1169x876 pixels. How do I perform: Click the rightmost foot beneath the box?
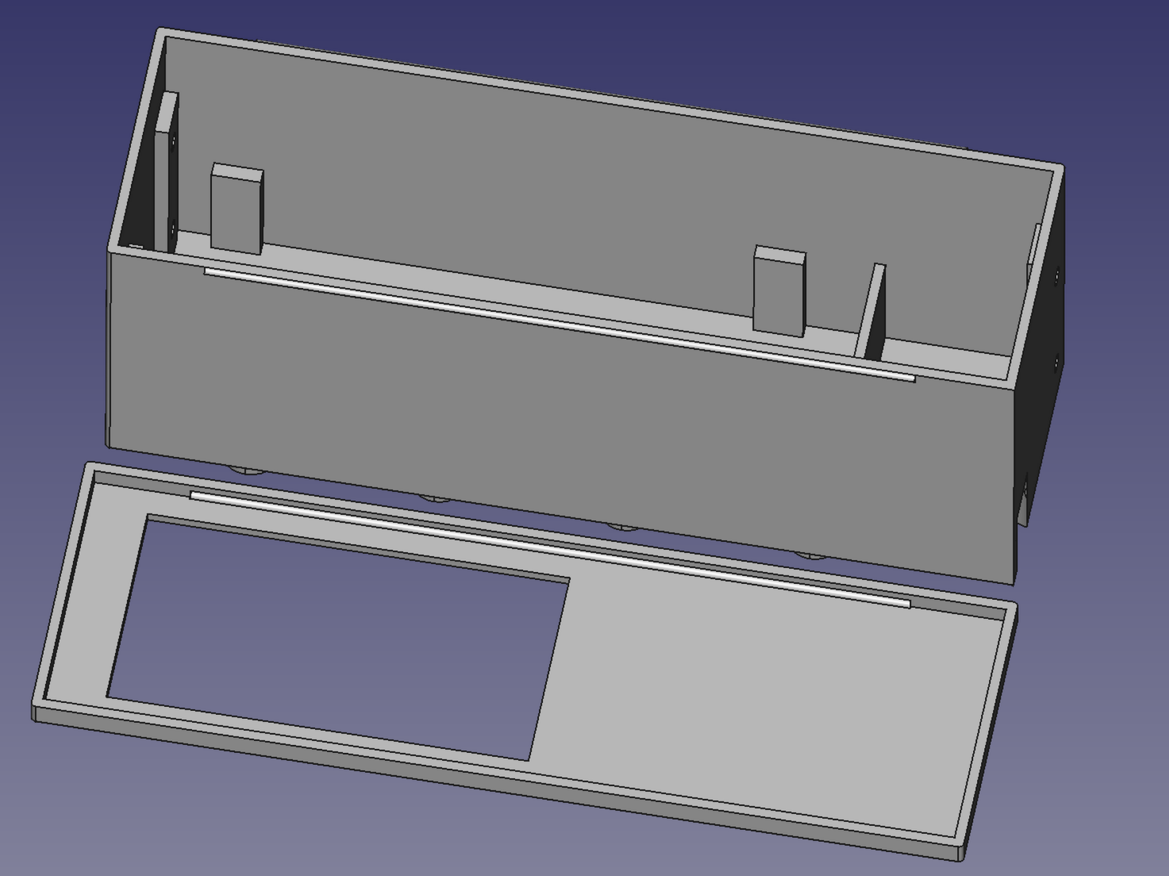click(809, 555)
